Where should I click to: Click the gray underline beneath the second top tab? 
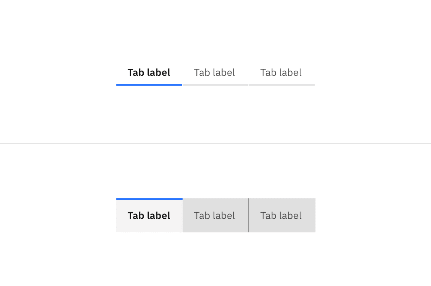click(x=214, y=85)
